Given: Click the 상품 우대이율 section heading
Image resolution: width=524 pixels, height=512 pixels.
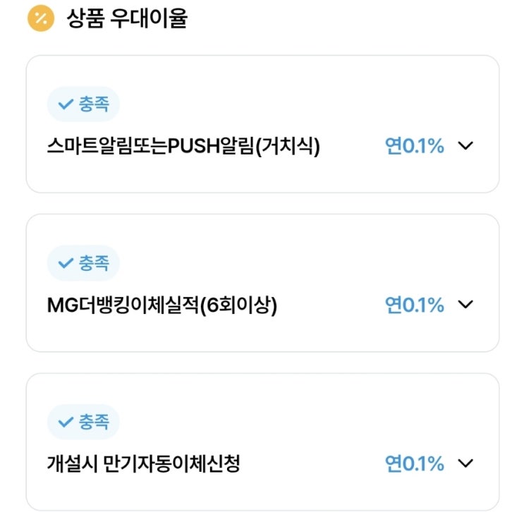Looking at the screenshot, I should coord(127,19).
